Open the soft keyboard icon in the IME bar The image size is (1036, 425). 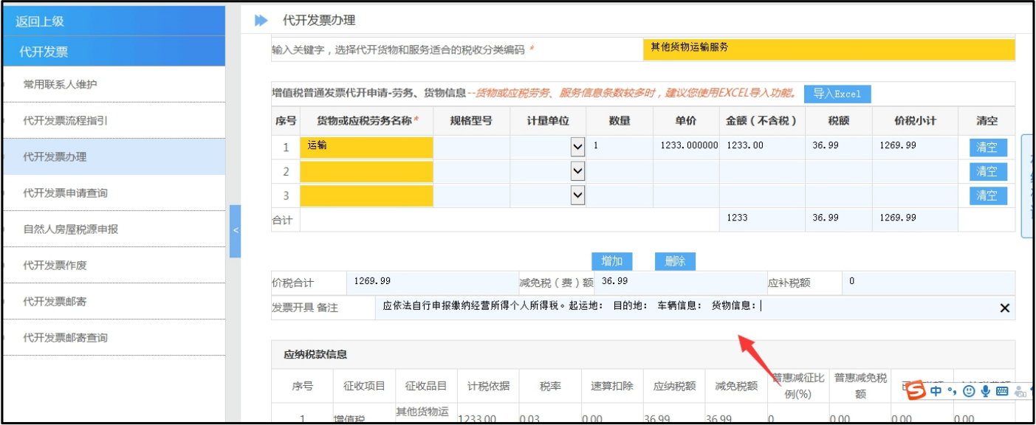(1002, 391)
